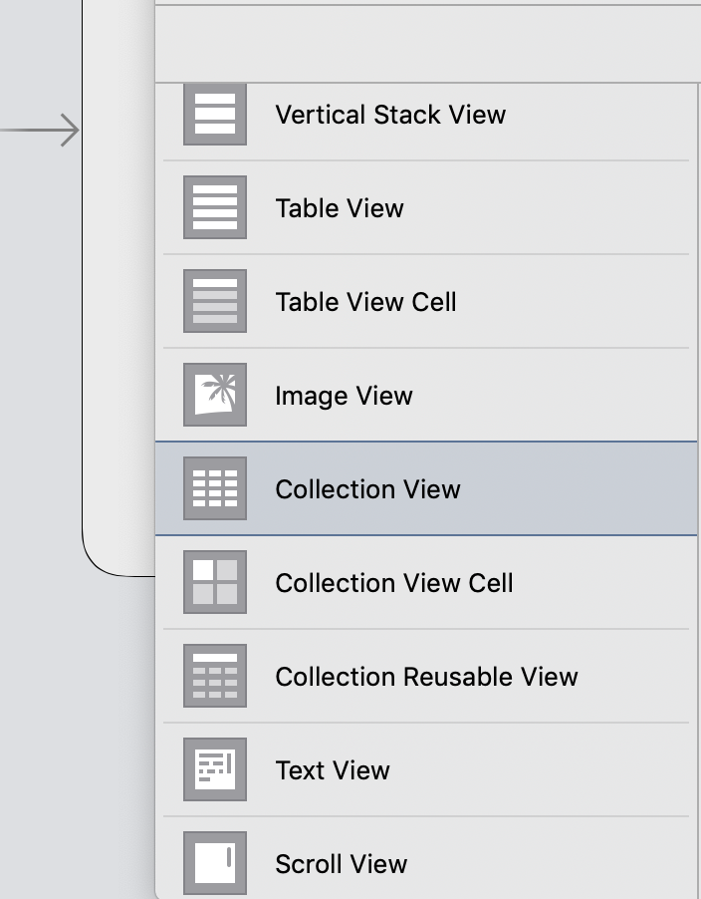Screen dimensions: 701x899
Task: Select Image View in the object list
Action: tap(344, 396)
